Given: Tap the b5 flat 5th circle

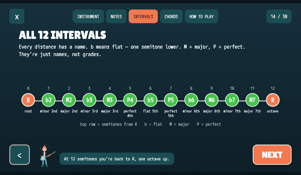Looking at the screenshot, I should pos(150,100).
